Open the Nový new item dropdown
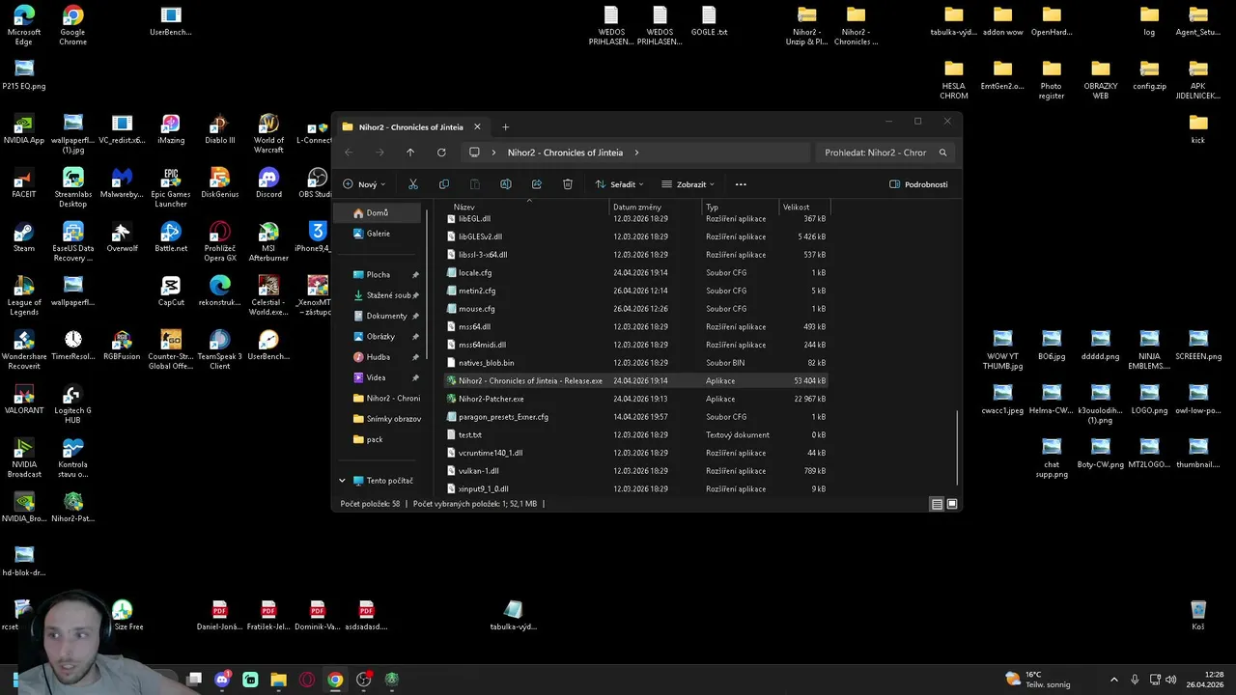This screenshot has width=1236, height=695. [364, 184]
